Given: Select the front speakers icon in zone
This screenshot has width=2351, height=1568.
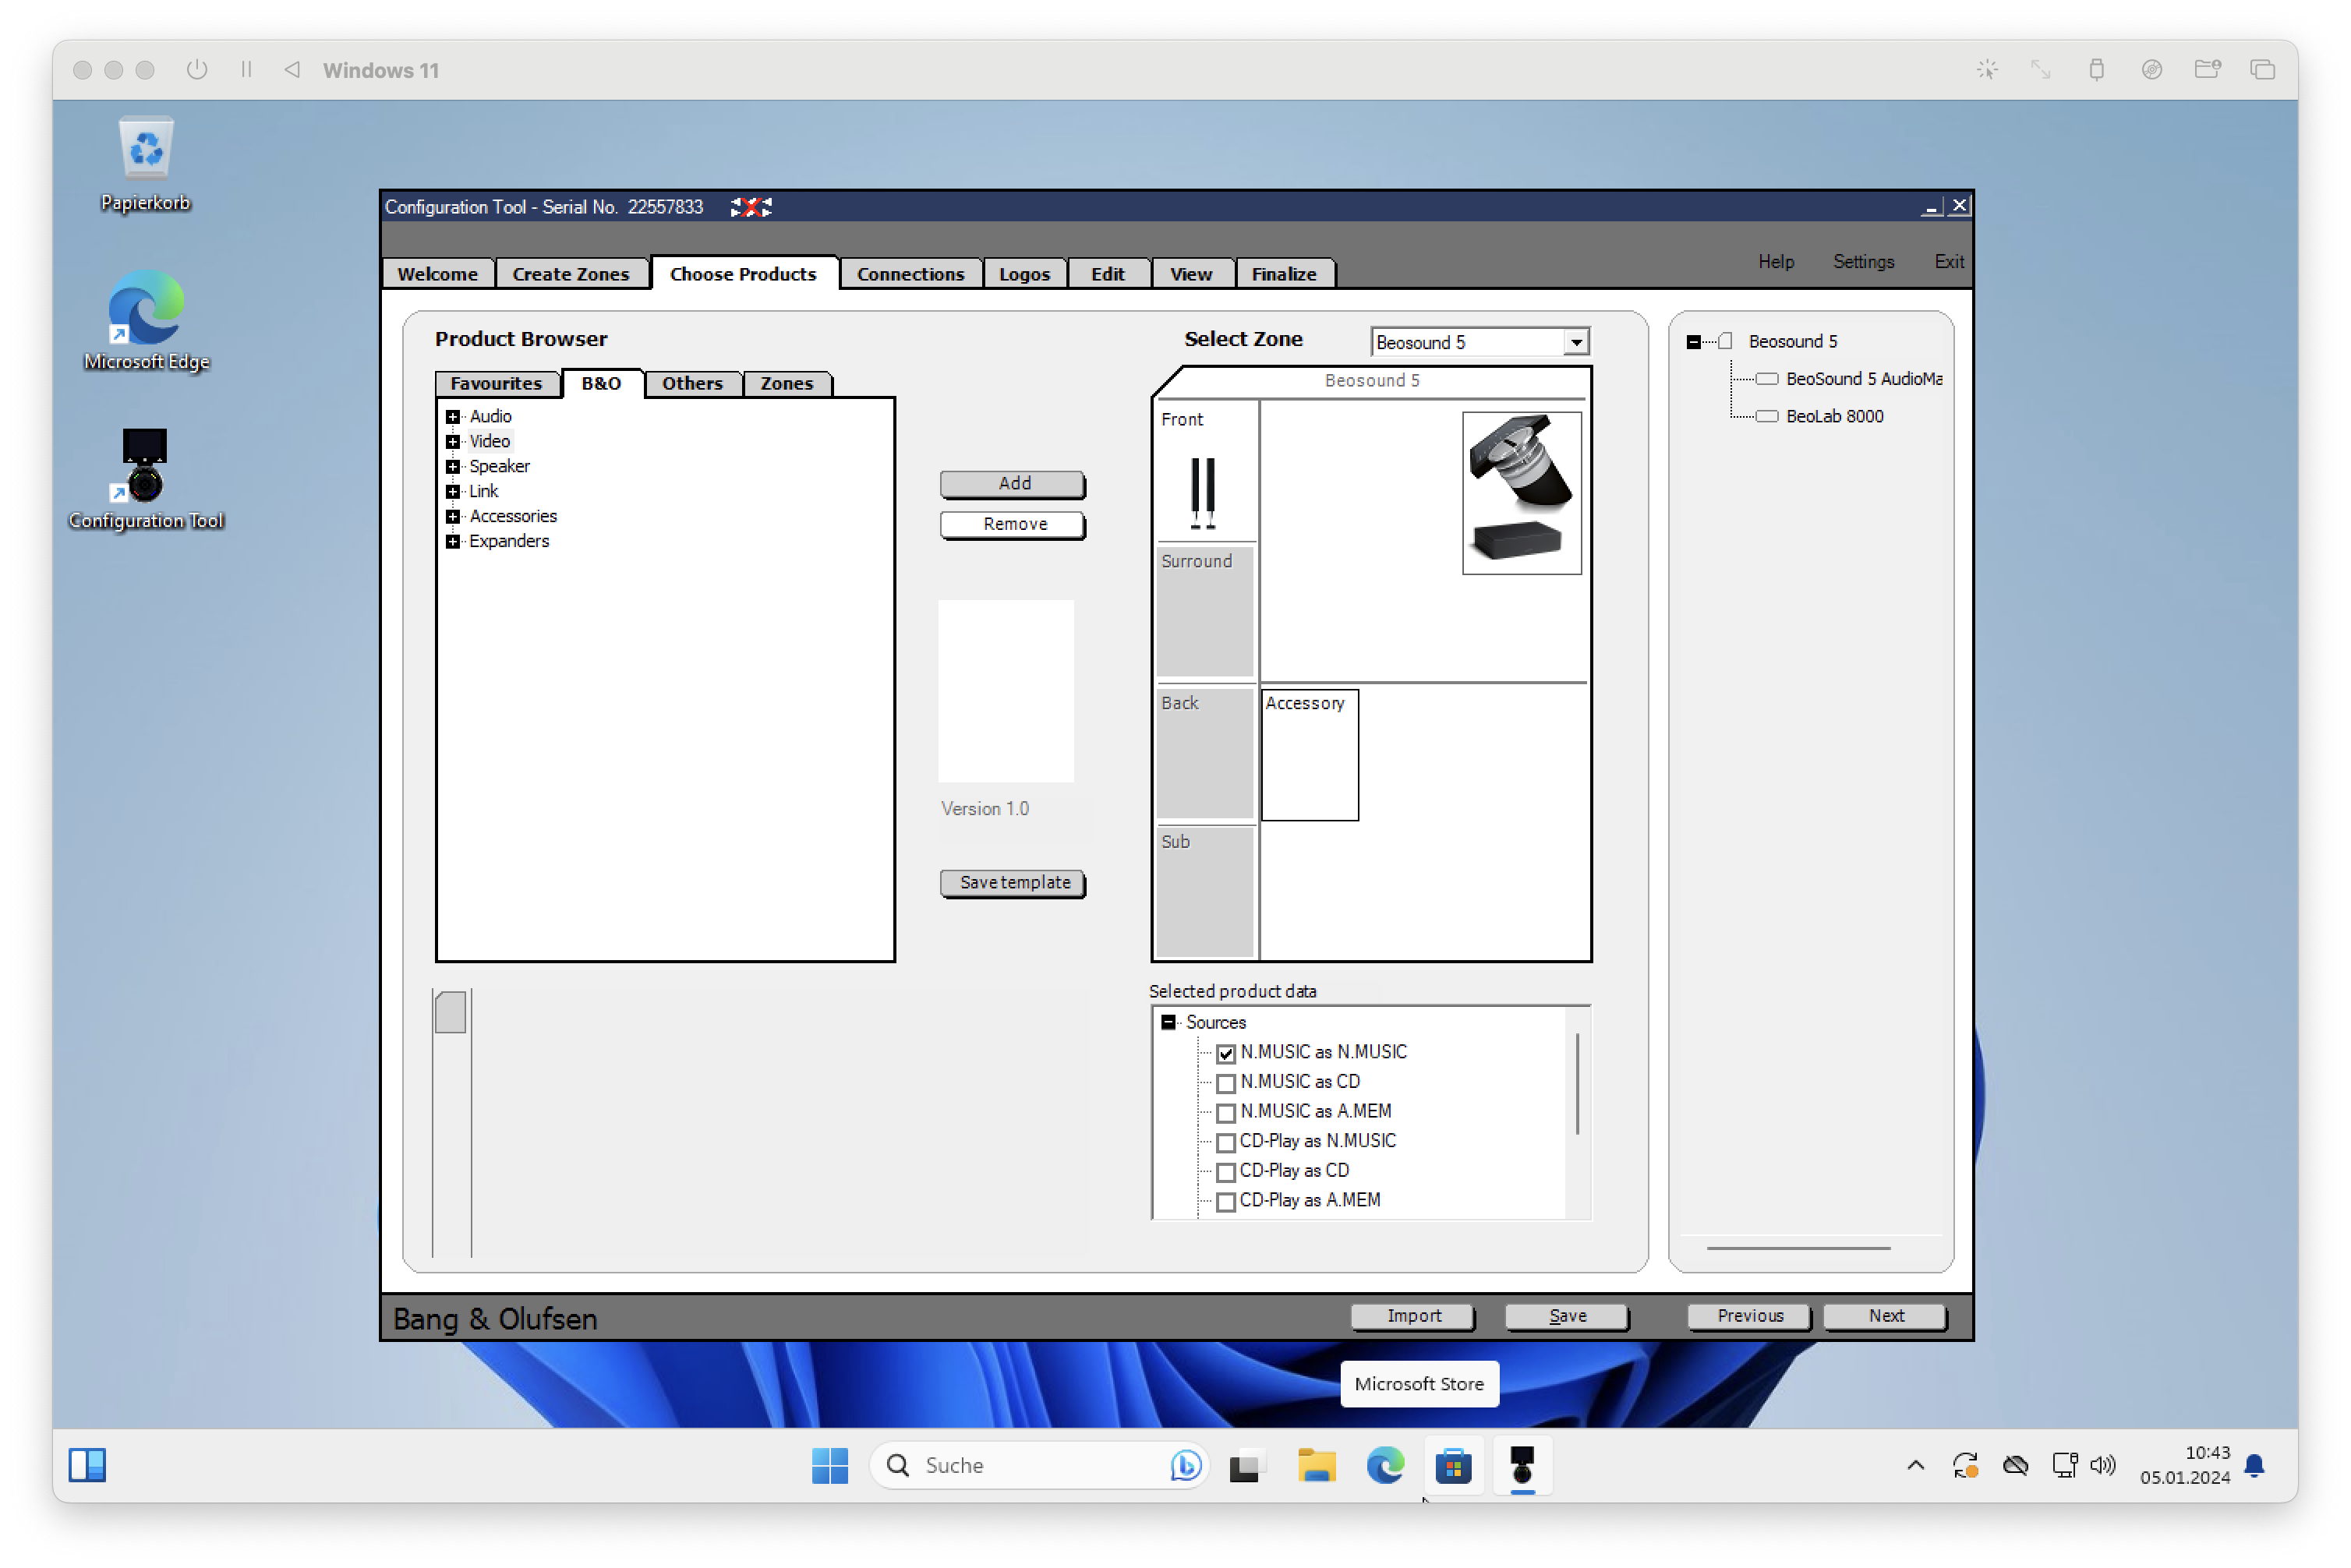Looking at the screenshot, I should pyautogui.click(x=1203, y=493).
